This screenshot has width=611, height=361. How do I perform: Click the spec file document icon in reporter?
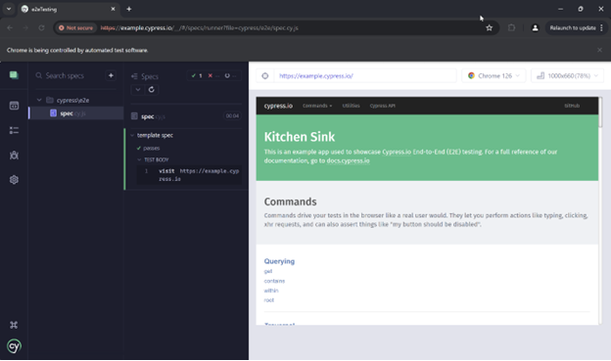coord(134,116)
